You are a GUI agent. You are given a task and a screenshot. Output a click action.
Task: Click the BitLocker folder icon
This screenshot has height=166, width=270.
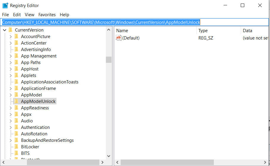coord(17,147)
